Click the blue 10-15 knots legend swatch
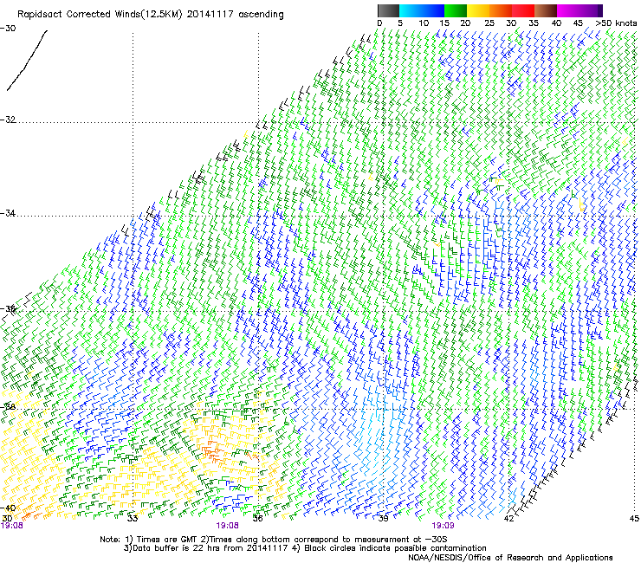The height and width of the screenshot is (563, 641). click(x=433, y=10)
